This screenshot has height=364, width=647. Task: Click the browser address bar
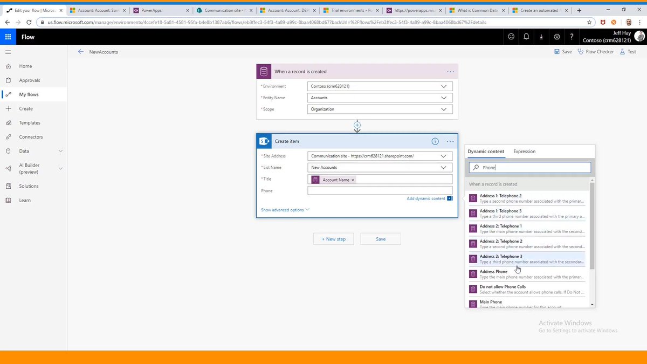(x=313, y=22)
